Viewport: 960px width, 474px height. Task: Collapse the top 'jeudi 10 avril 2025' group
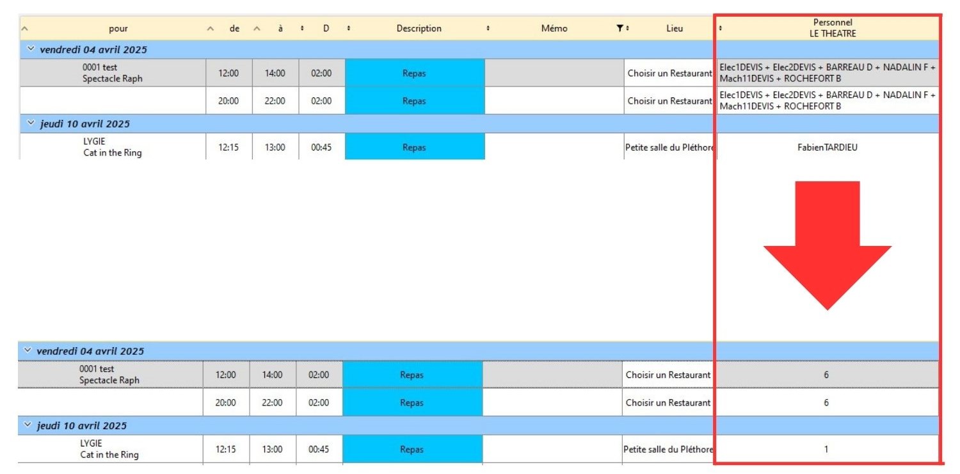[x=30, y=124]
